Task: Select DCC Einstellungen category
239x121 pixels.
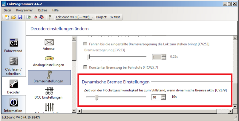Action: coord(48,93)
